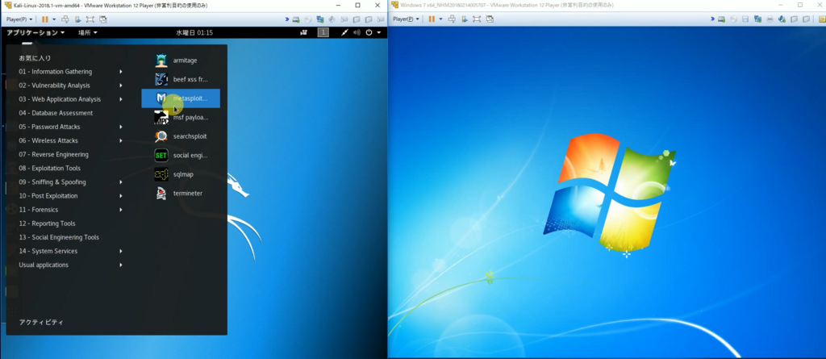Viewport: 826px width, 359px height.
Task: Click workspace indicator 1 in Kali top bar
Action: pos(323,33)
